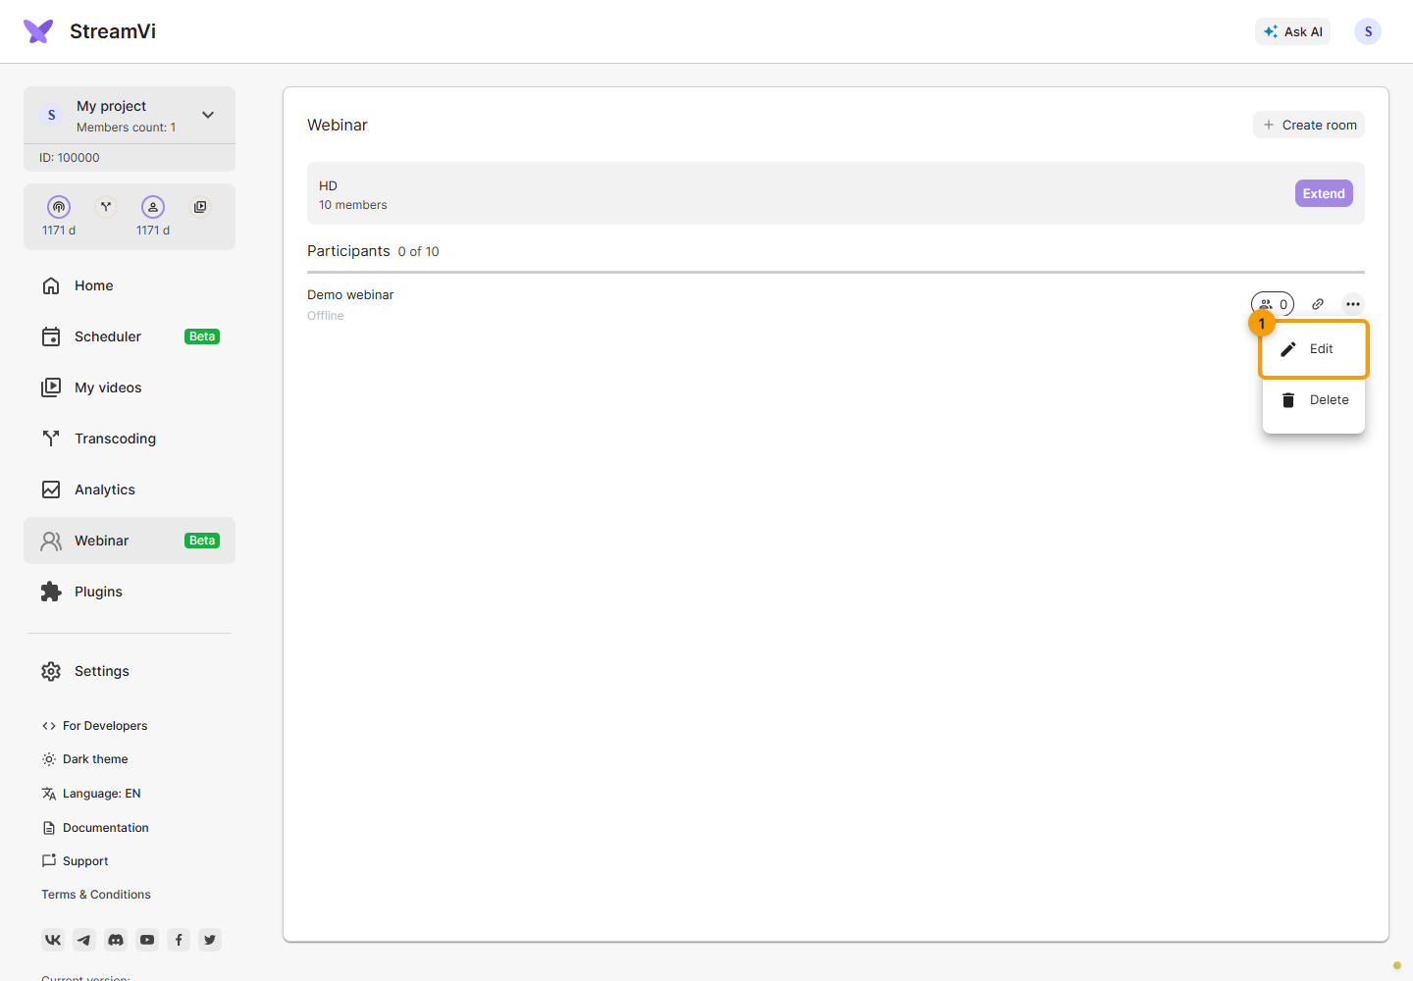Open the Discord social icon
Screen dimensions: 1413x981
(x=116, y=940)
